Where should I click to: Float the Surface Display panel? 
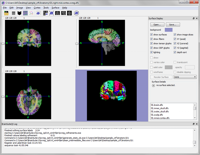pos(194,18)
